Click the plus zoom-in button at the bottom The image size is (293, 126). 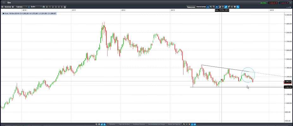189,124
